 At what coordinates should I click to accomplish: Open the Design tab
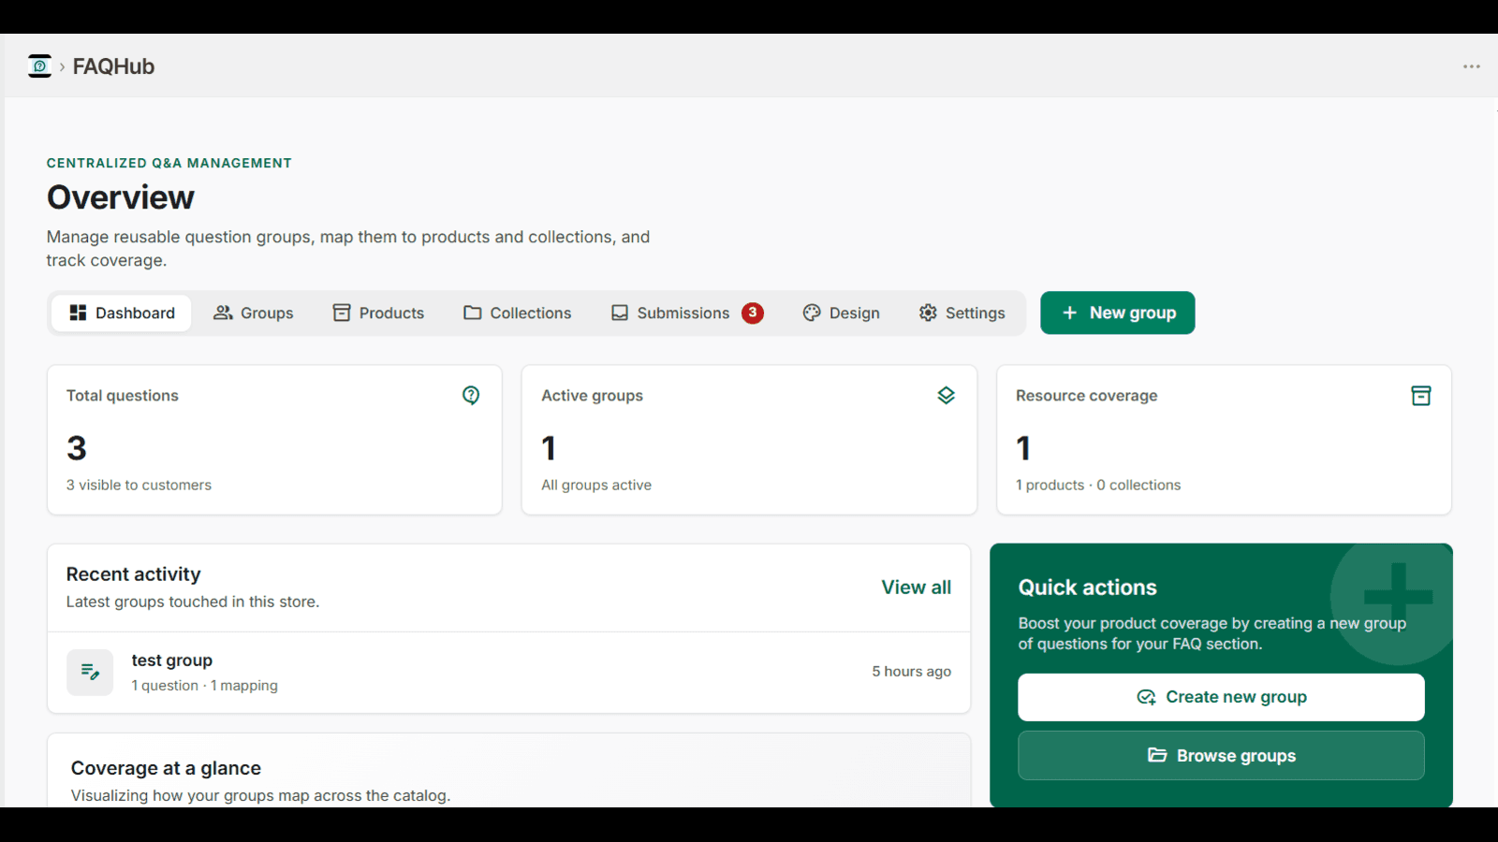[841, 312]
